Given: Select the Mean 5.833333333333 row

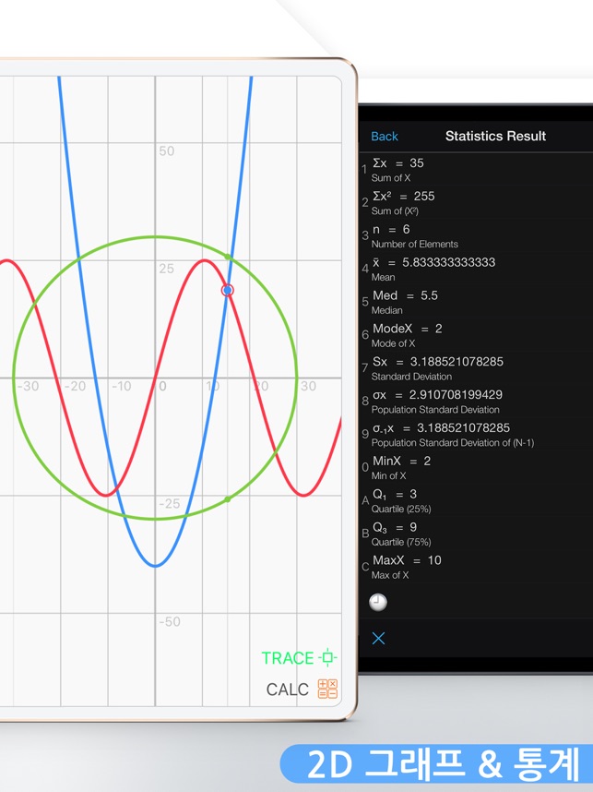Looking at the screenshot, I should pyautogui.click(x=476, y=269).
